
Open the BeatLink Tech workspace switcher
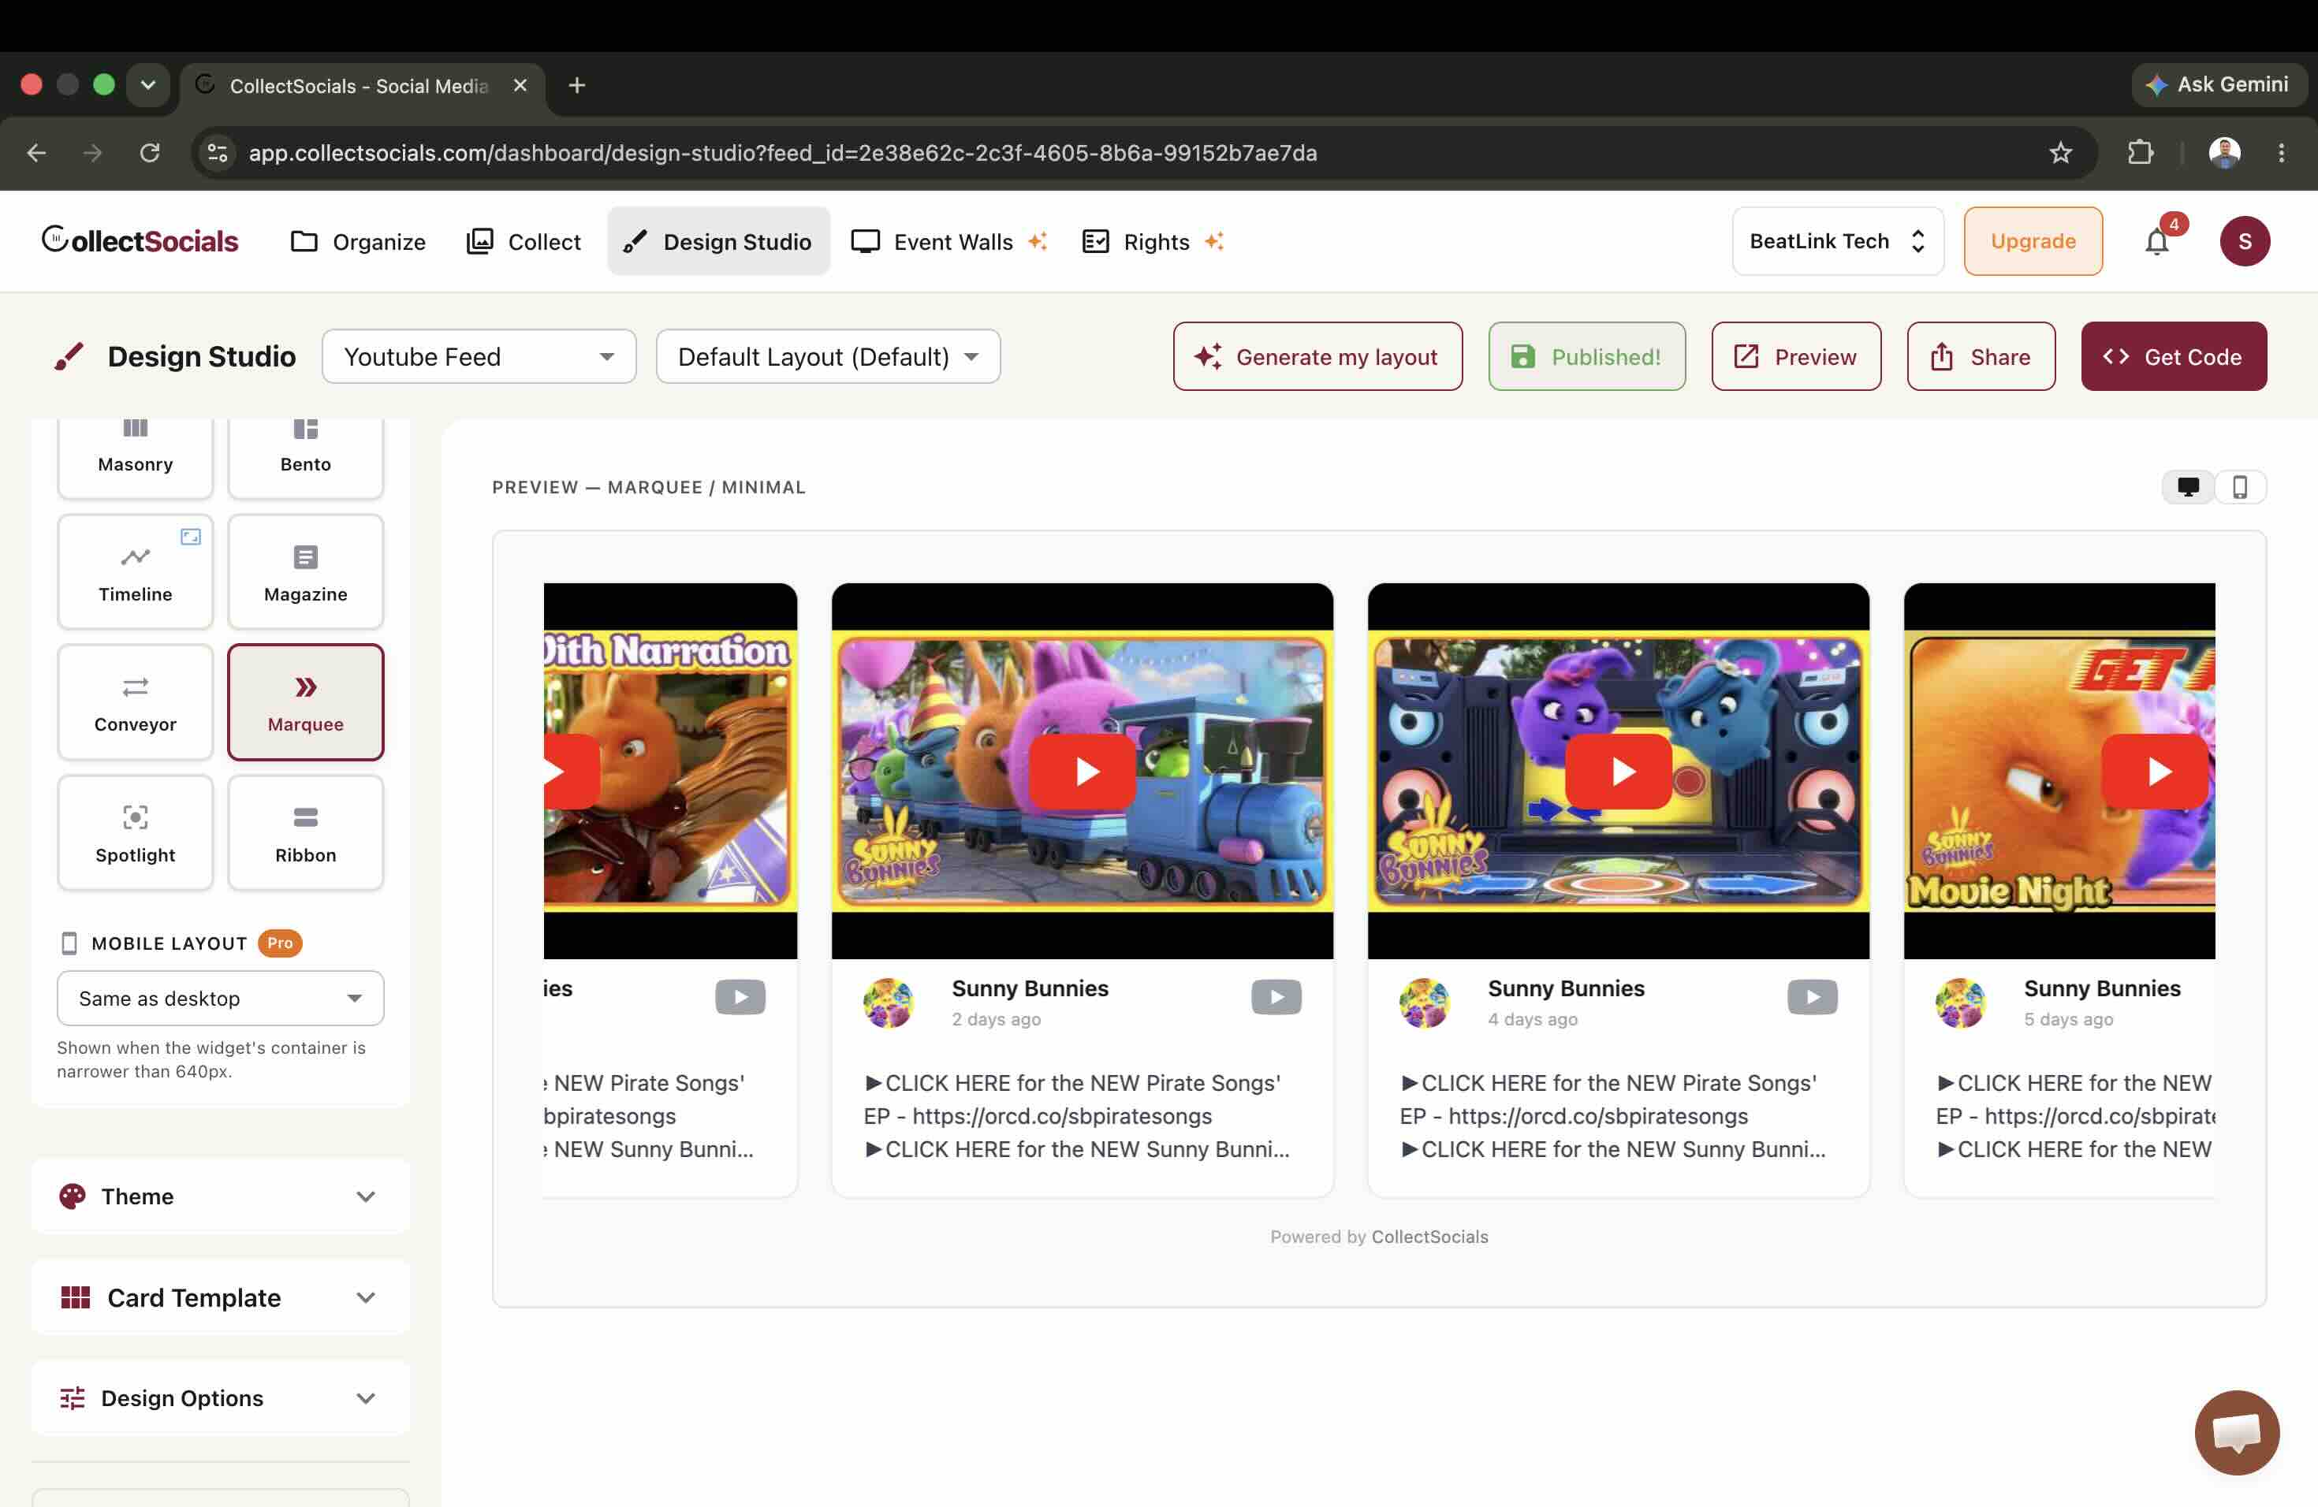point(1838,241)
